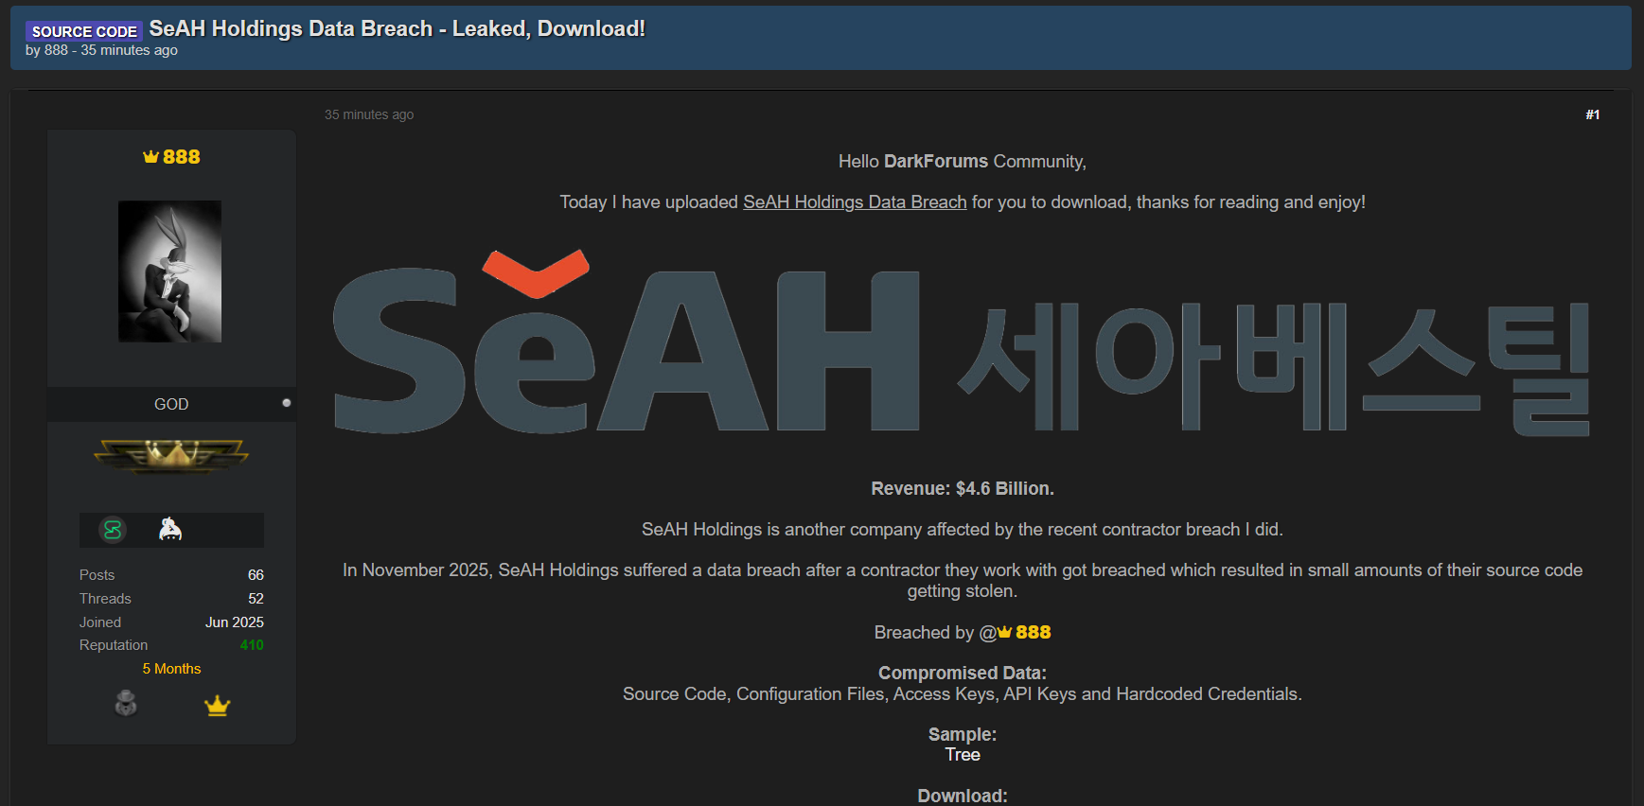
Task: Click the thread title heading text
Action: (397, 28)
